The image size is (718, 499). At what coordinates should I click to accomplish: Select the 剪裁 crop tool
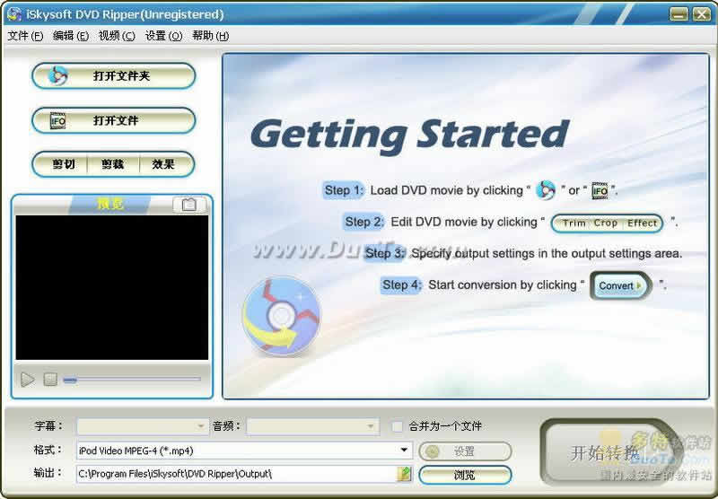click(x=113, y=164)
